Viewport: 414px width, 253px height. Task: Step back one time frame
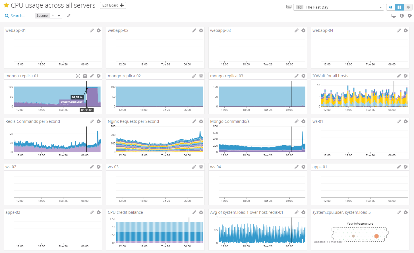click(x=390, y=7)
